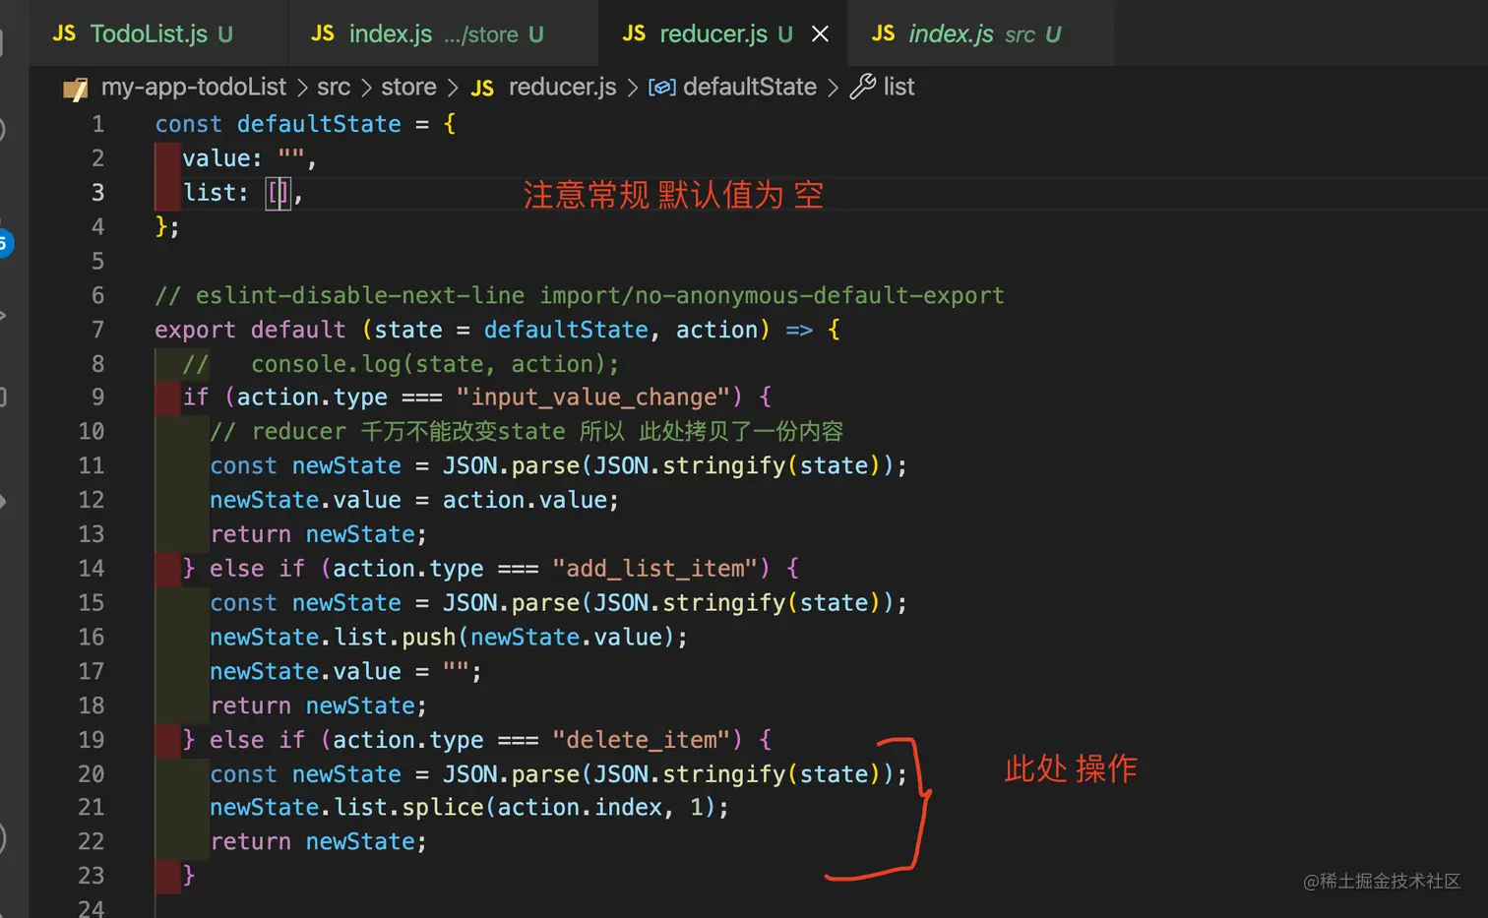This screenshot has width=1488, height=918.
Task: Select line number 3 in the gutter
Action: [97, 193]
